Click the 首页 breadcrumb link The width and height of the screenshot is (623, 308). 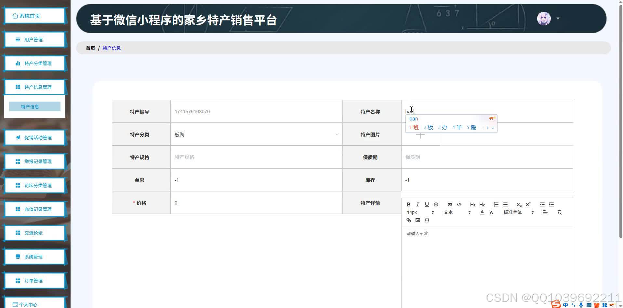pyautogui.click(x=90, y=48)
